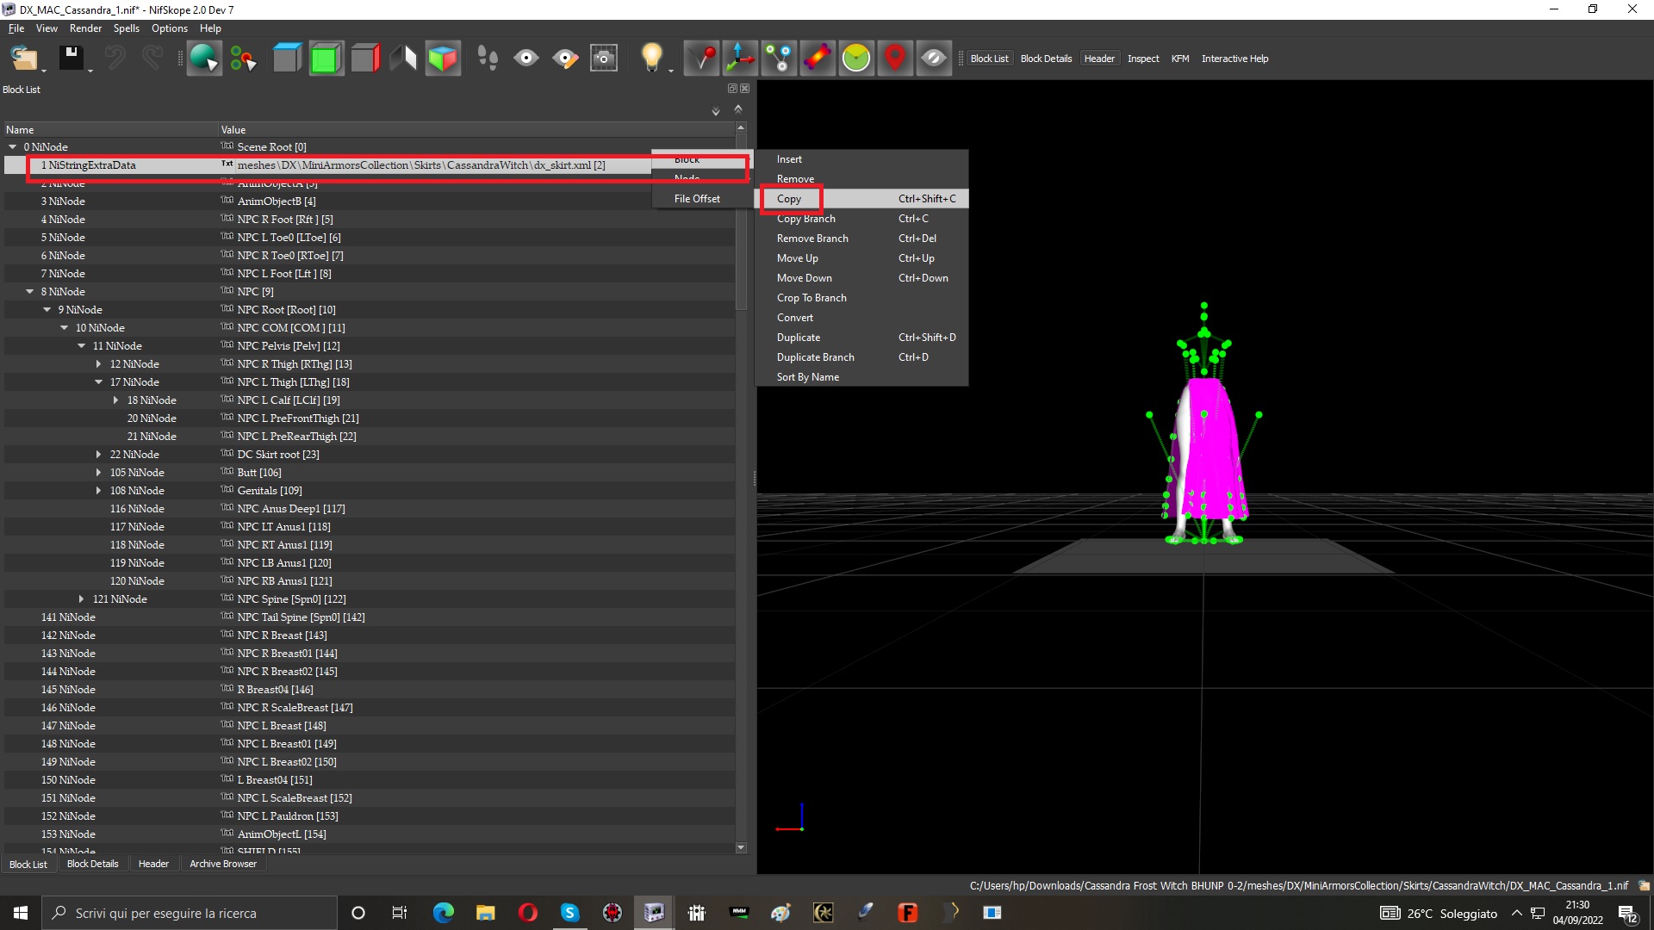Click the lighting light bulb icon

pos(652,59)
